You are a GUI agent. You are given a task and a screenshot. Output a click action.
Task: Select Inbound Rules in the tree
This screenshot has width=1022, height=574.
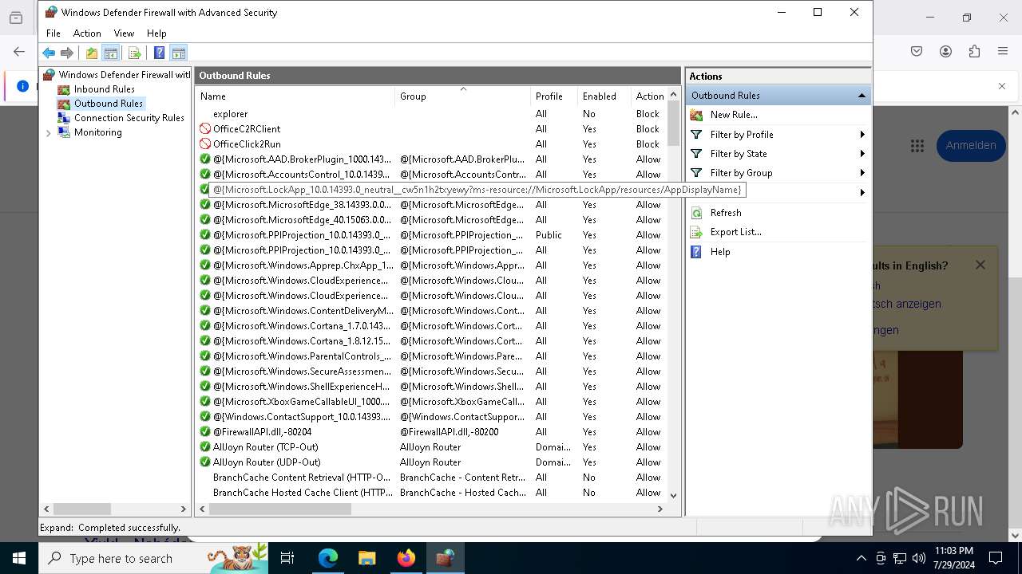[104, 89]
